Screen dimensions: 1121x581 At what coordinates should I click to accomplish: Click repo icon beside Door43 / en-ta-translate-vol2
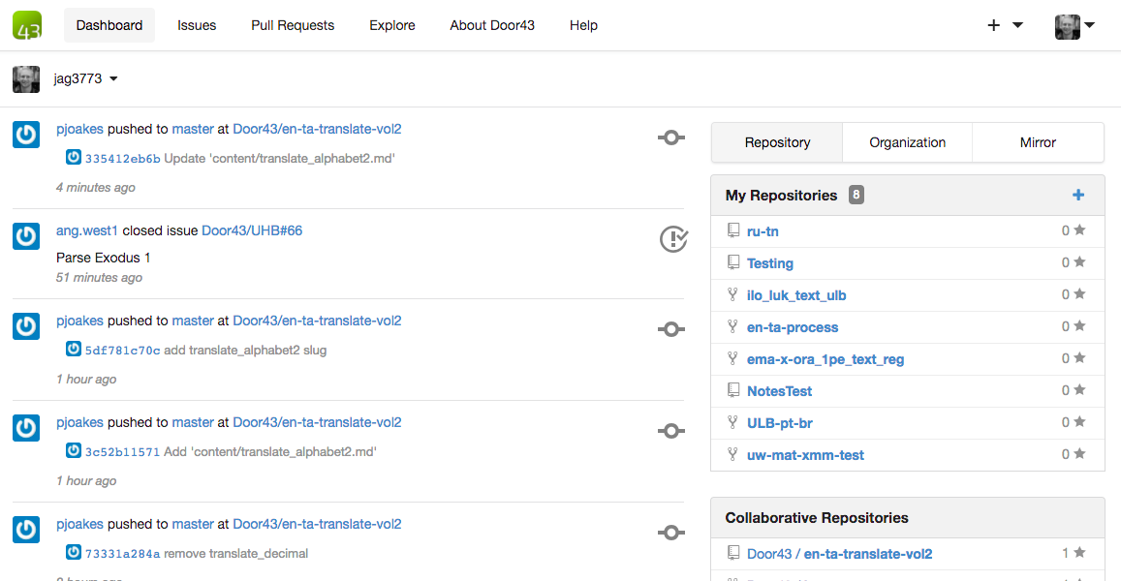pyautogui.click(x=732, y=552)
